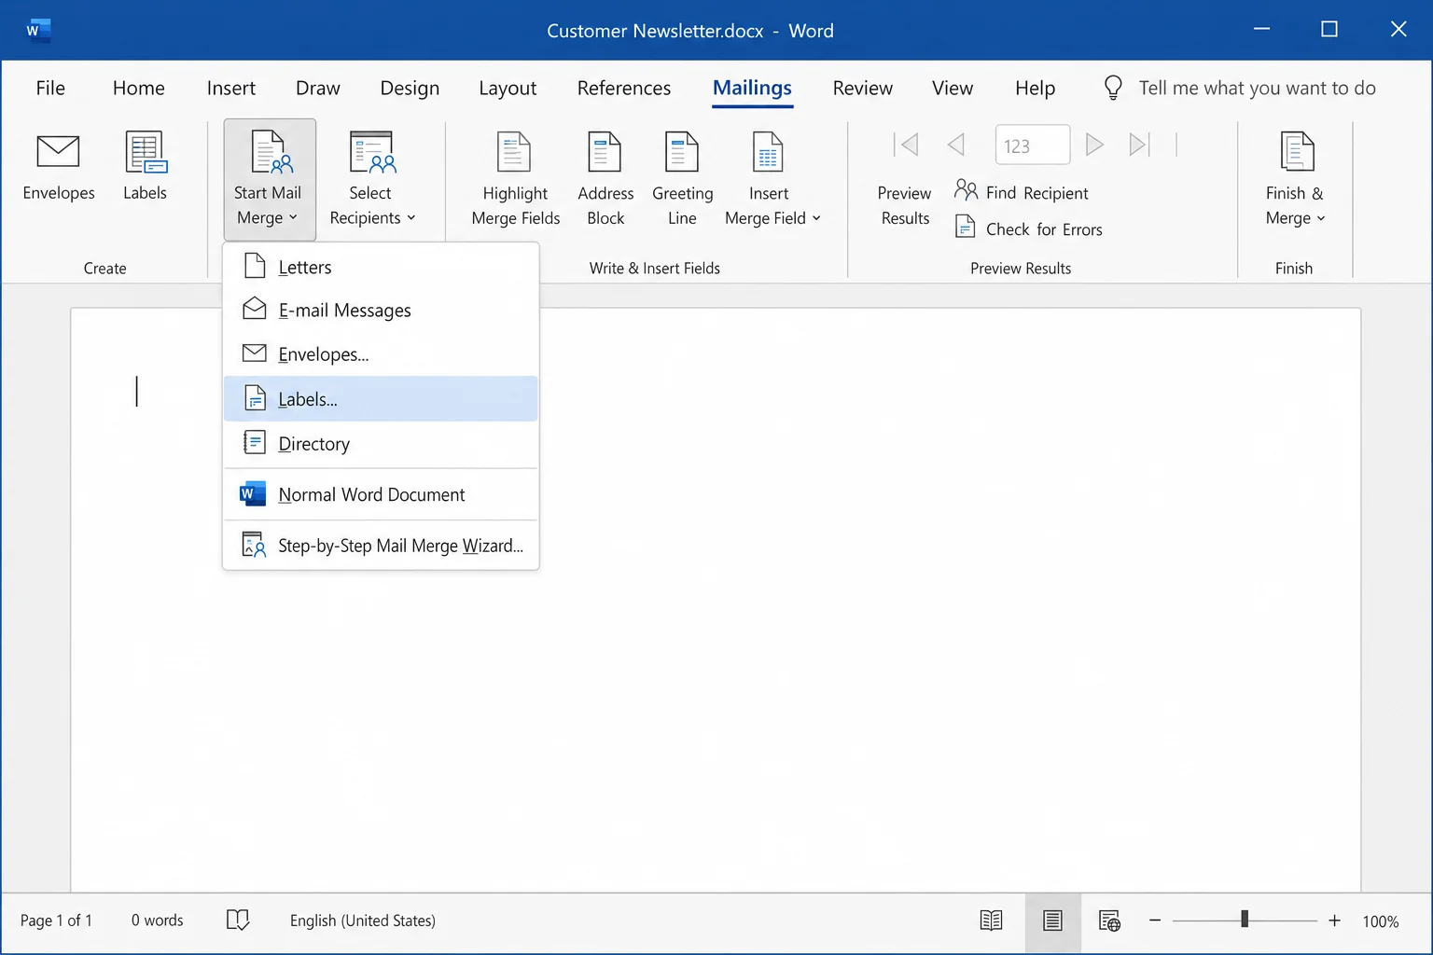Switch to the Insert tab

pos(231,88)
